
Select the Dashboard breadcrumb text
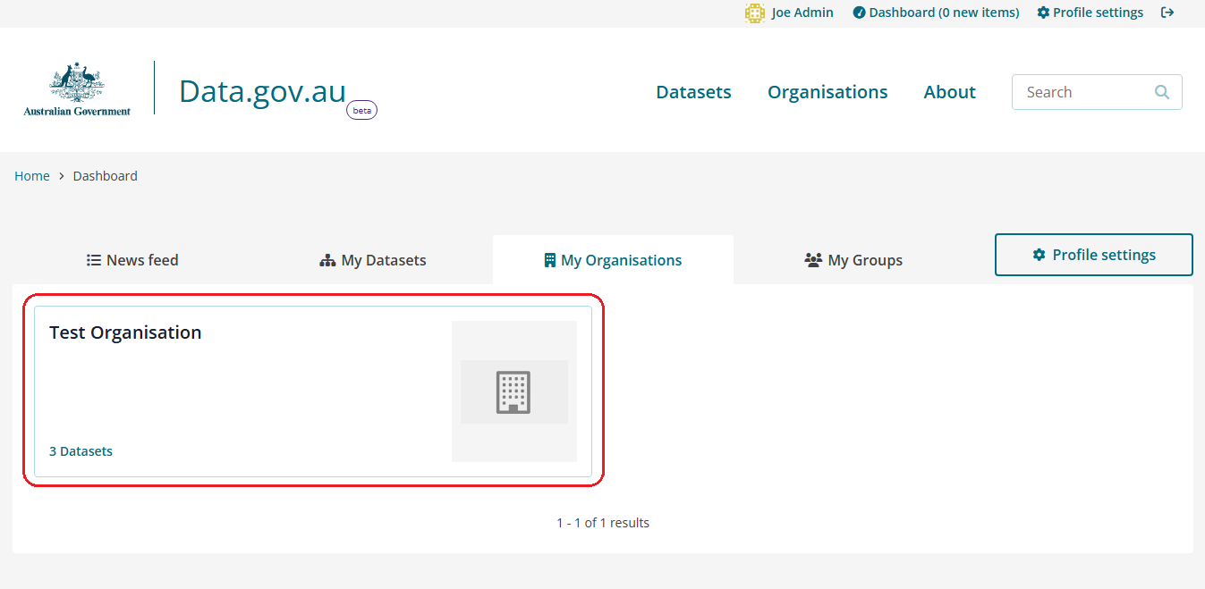coord(106,176)
